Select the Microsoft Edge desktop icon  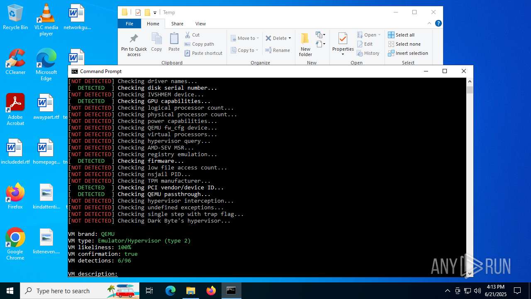click(x=46, y=65)
